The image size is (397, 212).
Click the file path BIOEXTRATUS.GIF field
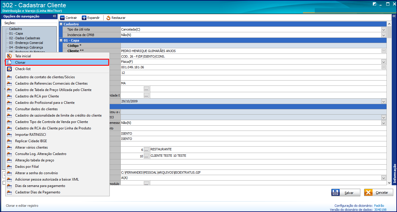click(254, 172)
